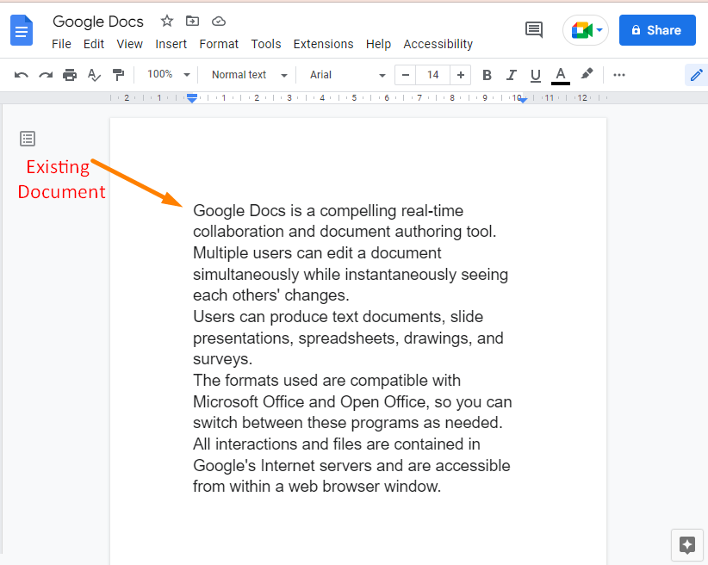
Task: Click the line 'from within a web browser window.'
Action: 316,487
